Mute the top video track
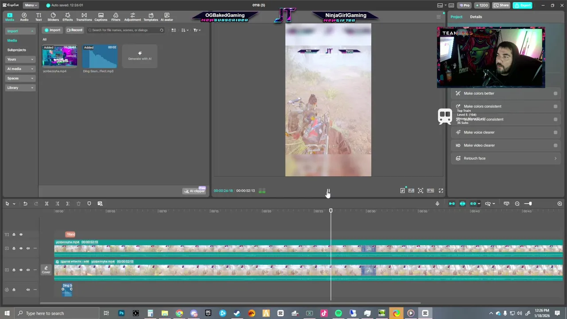The width and height of the screenshot is (567, 319). pos(28,248)
